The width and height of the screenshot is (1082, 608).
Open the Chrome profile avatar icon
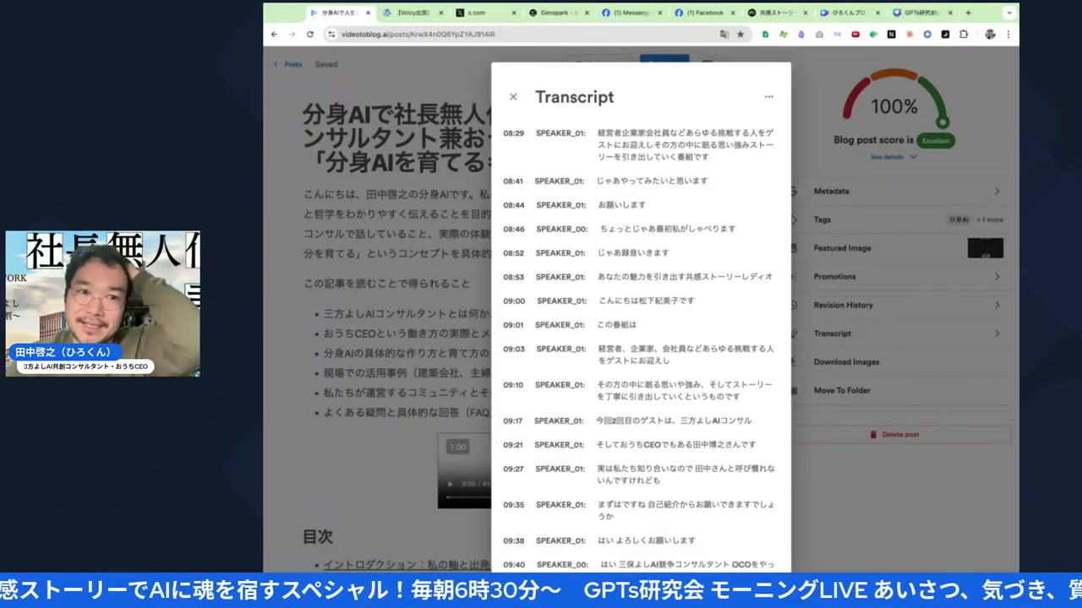click(991, 34)
